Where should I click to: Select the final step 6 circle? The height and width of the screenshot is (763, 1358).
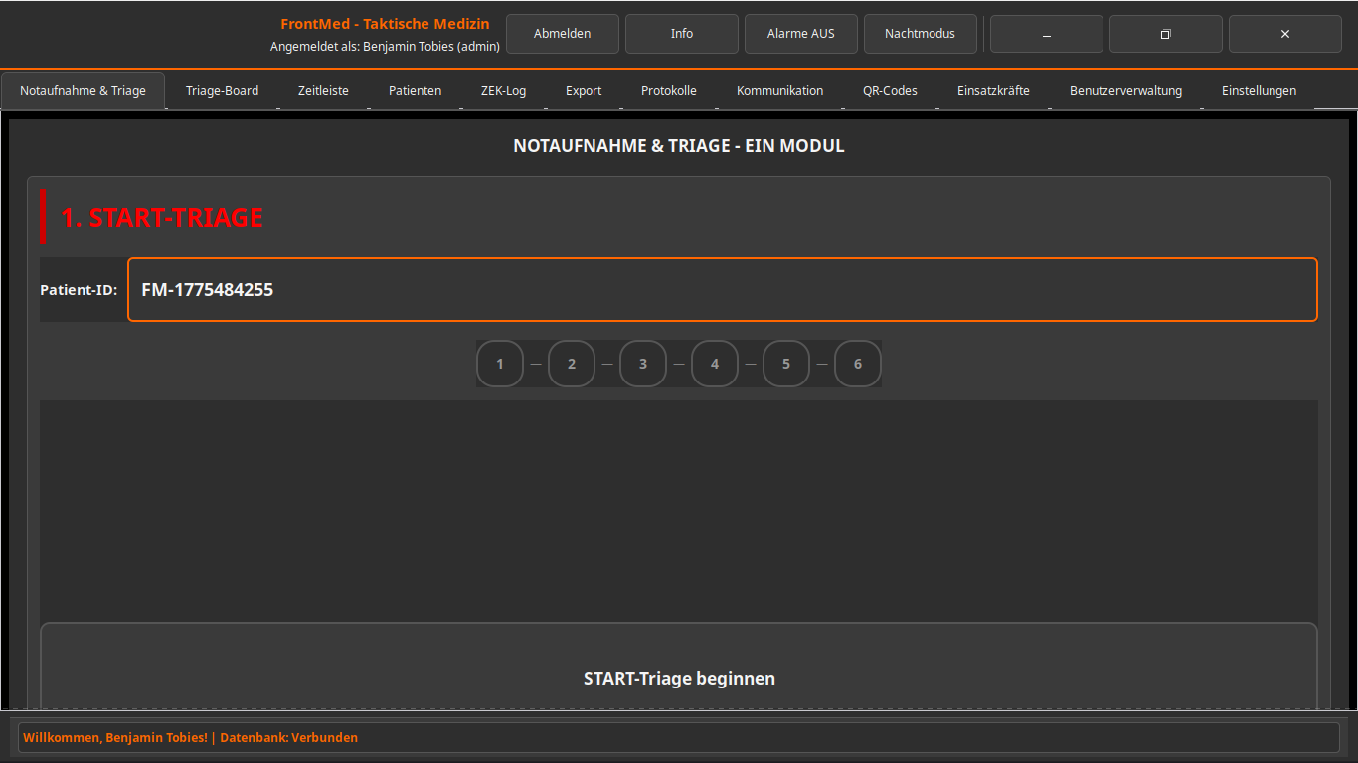[857, 363]
